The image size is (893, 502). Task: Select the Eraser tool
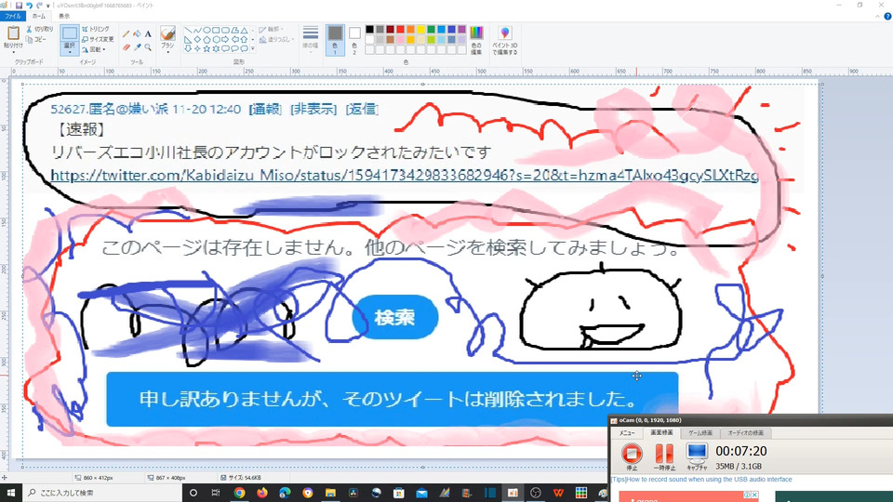coord(126,47)
